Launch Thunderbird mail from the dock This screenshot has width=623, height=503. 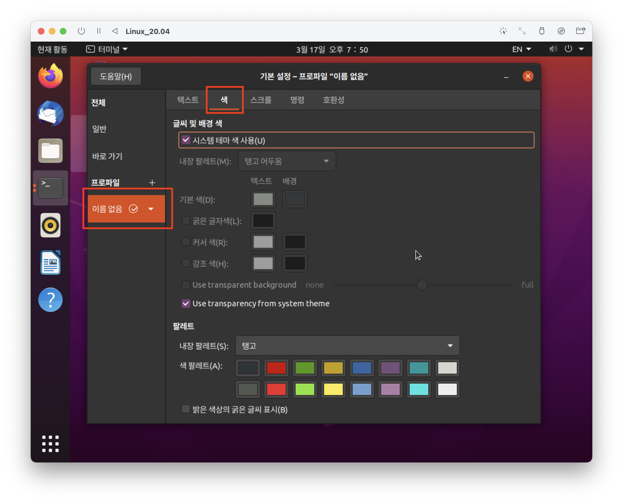coord(50,113)
